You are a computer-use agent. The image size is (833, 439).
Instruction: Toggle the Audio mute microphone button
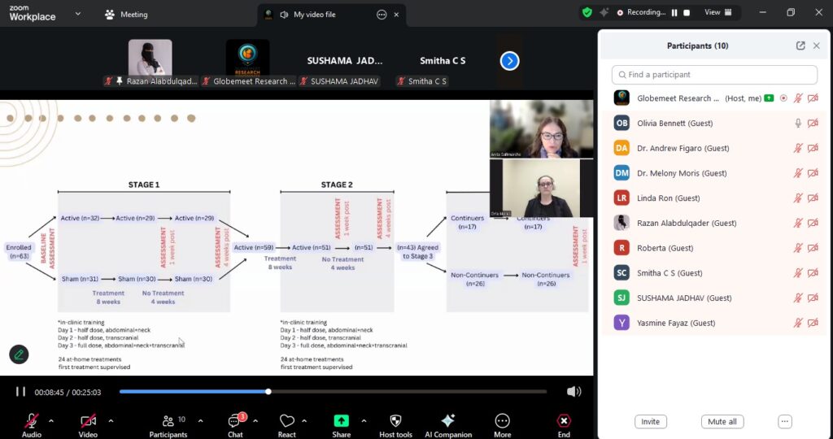pos(31,421)
